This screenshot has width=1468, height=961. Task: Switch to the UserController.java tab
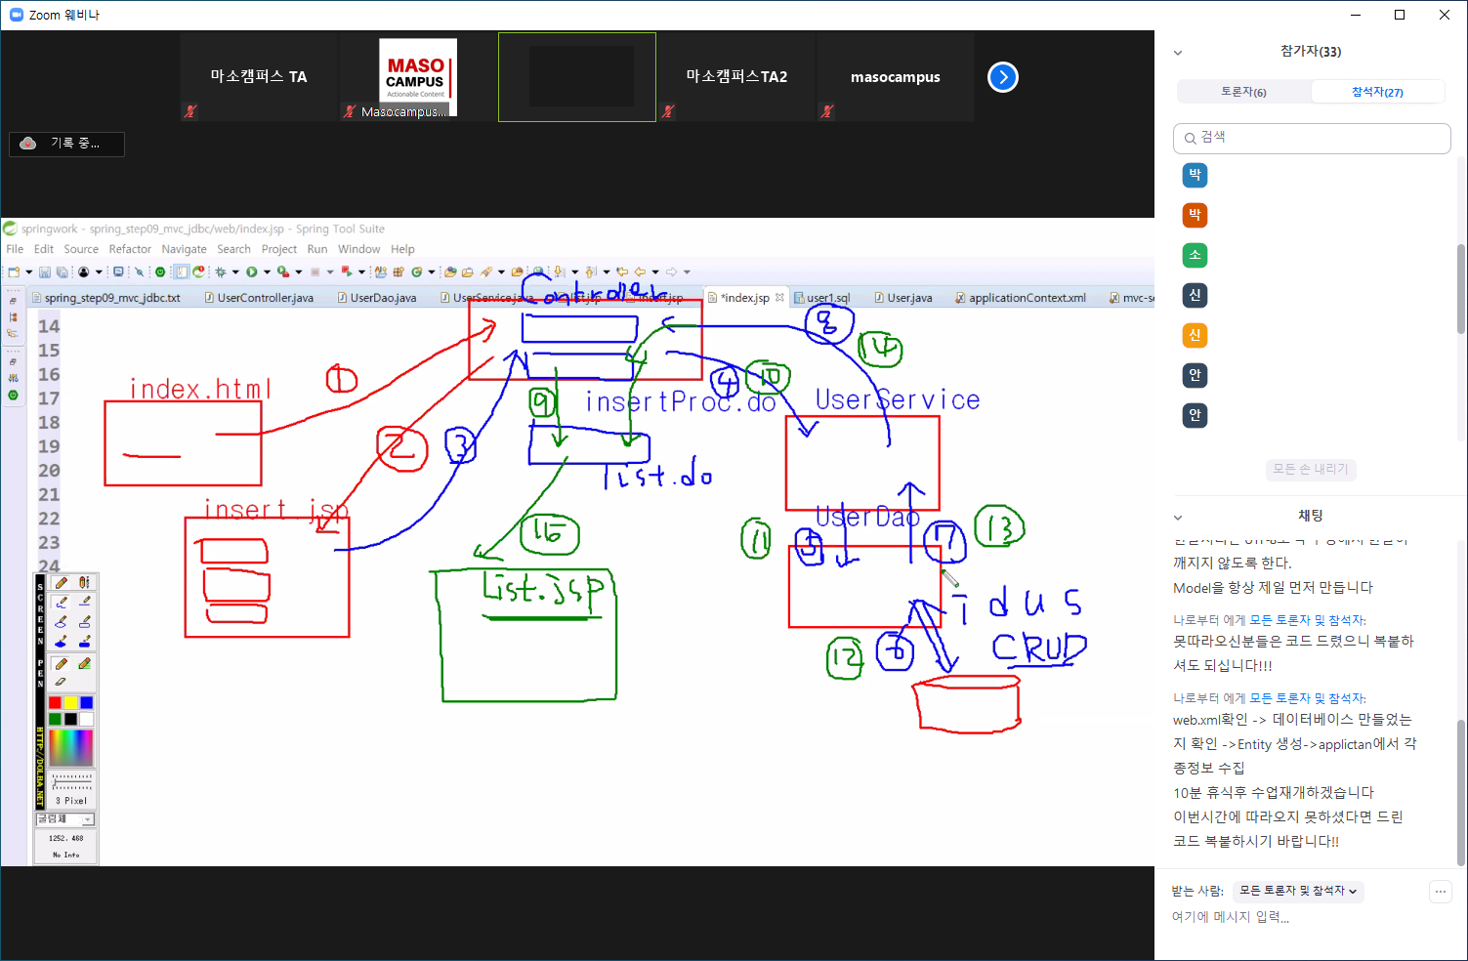coord(265,298)
